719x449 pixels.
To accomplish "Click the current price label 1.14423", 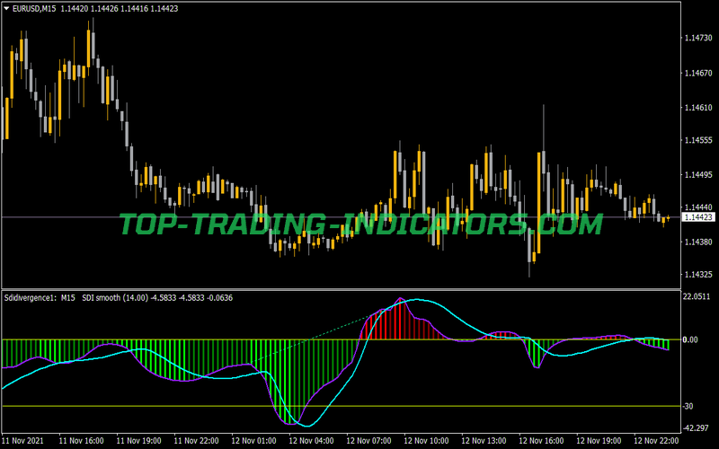I will pyautogui.click(x=698, y=217).
